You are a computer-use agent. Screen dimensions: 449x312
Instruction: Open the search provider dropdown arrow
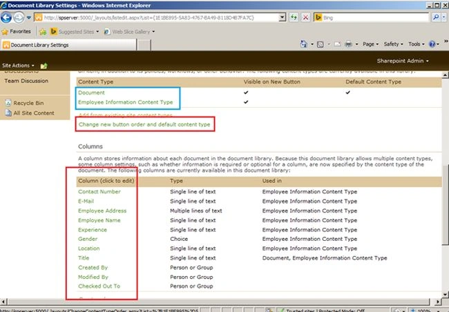click(x=444, y=18)
